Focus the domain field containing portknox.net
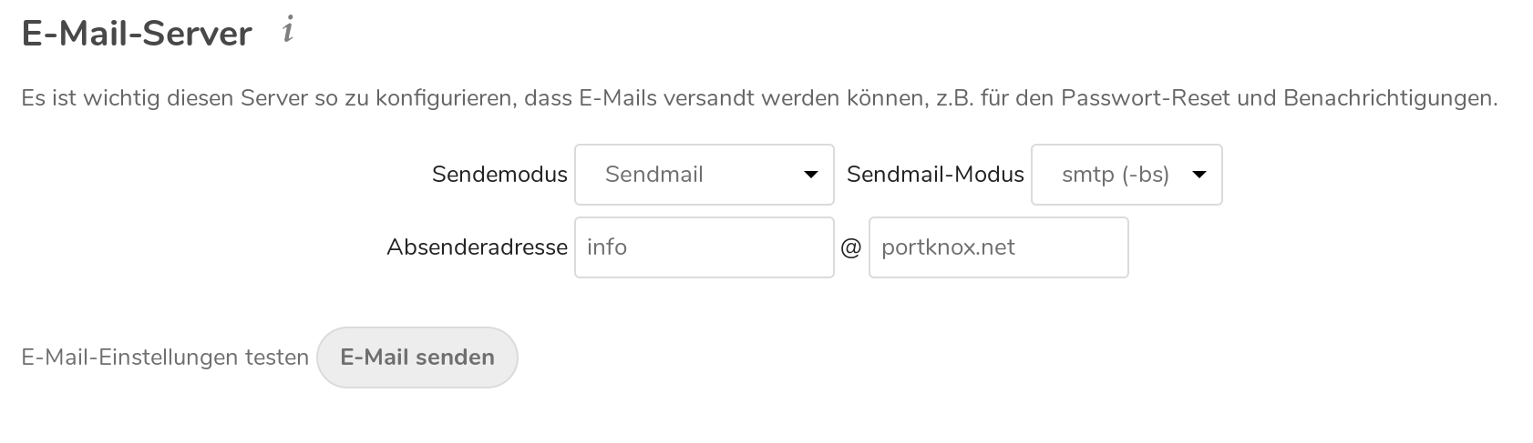This screenshot has height=443, width=1533. (x=999, y=247)
